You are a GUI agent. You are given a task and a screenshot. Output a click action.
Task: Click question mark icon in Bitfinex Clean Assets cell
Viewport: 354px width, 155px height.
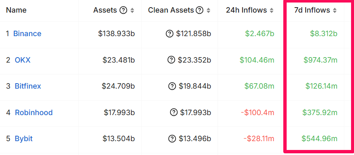172,86
